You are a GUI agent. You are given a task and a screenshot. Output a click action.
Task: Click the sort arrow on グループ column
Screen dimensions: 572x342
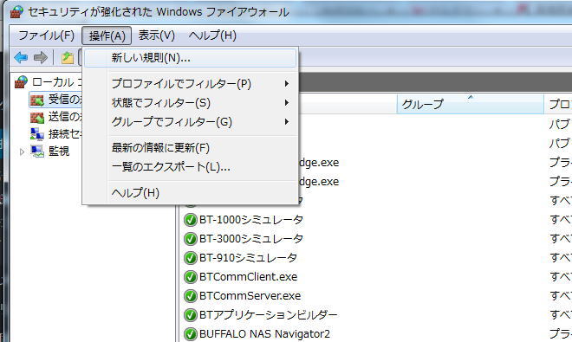click(471, 97)
